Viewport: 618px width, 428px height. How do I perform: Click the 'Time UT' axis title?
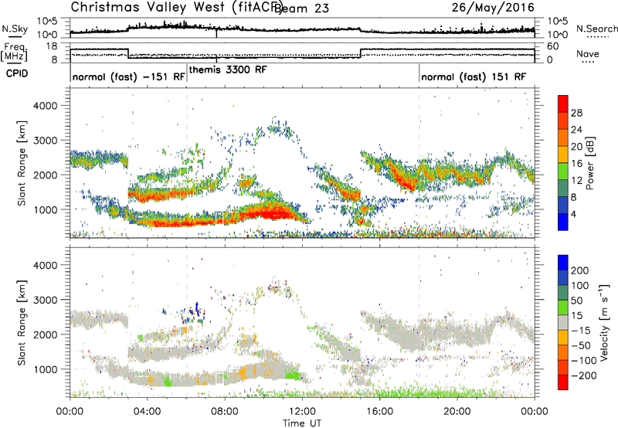(302, 423)
